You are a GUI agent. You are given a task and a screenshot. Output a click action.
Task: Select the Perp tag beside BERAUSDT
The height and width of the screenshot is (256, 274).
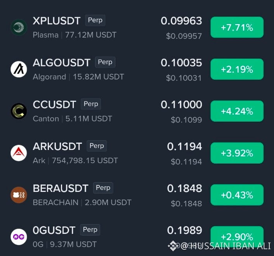pyautogui.click(x=103, y=188)
